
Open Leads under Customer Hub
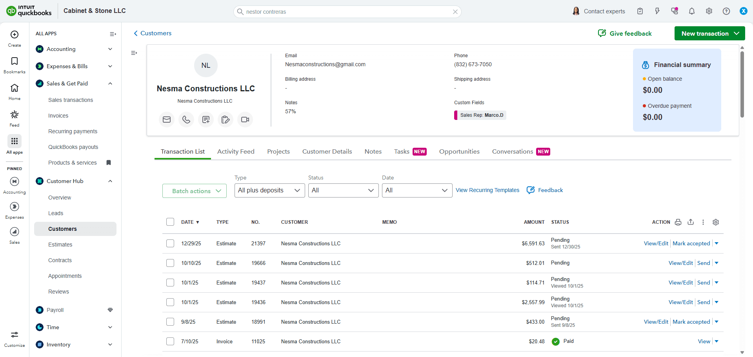pos(56,213)
